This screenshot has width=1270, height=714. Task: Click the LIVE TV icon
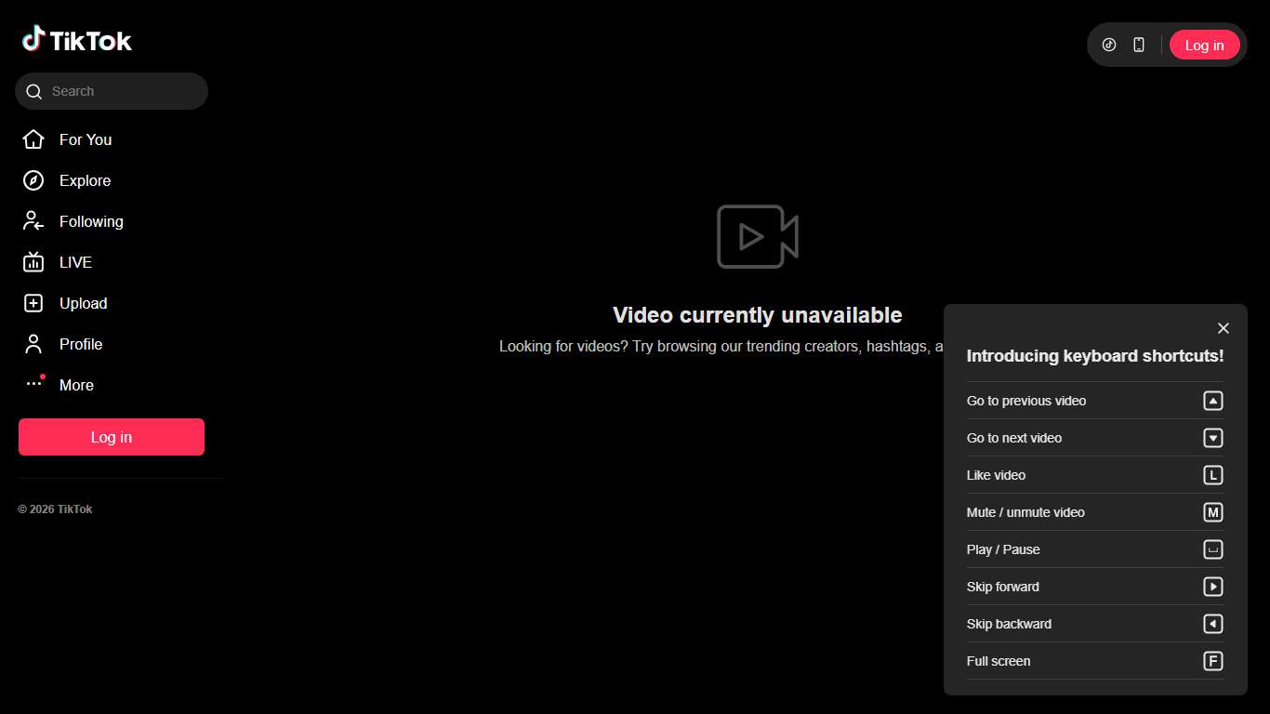click(33, 262)
